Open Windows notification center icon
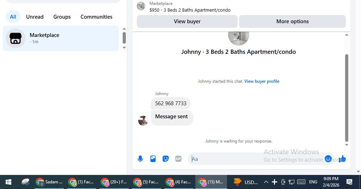Image resolution: width=361 pixels, height=189 pixels. (349, 182)
